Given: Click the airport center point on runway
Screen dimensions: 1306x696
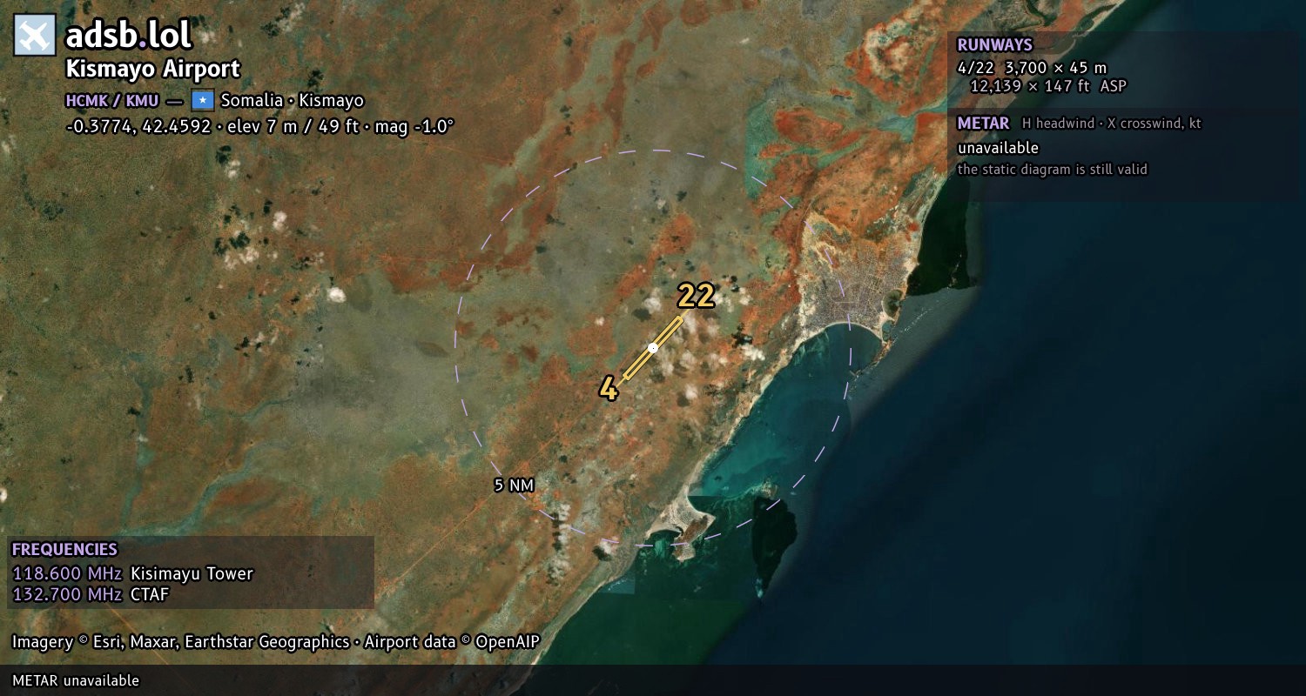Looking at the screenshot, I should (x=653, y=348).
